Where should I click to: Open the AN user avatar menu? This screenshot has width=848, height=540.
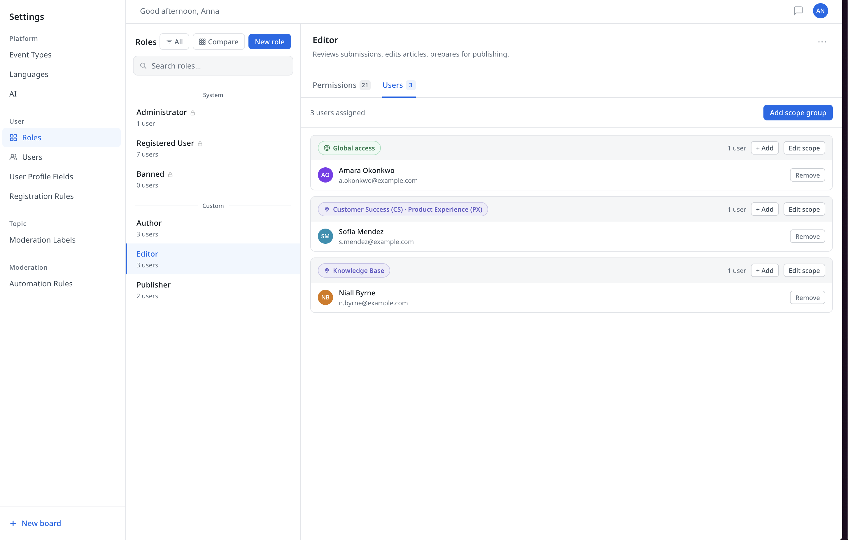820,11
